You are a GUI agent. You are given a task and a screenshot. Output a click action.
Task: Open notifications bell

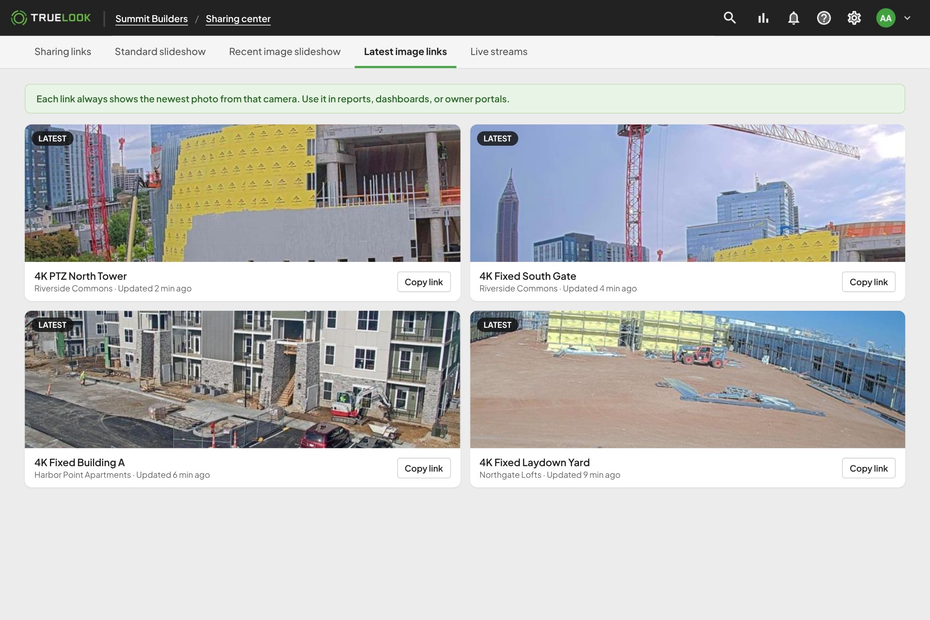793,18
